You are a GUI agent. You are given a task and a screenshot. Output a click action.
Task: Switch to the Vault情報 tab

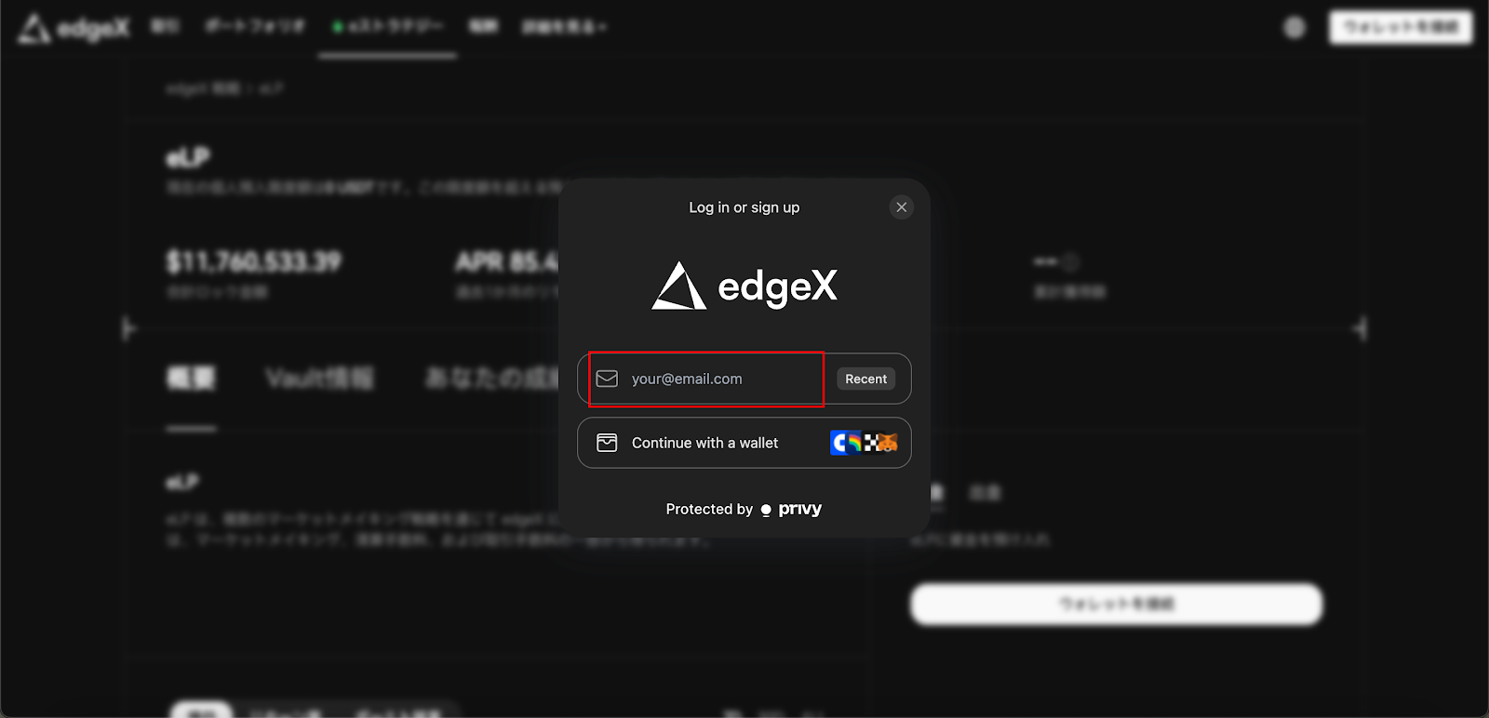(x=319, y=379)
